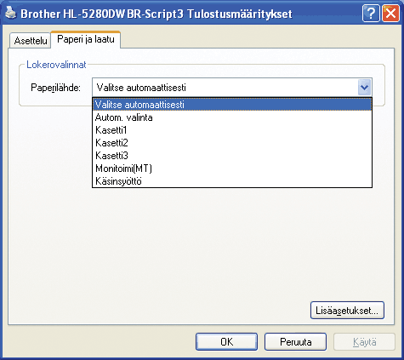Select Kasetti1 as paper source
The image size is (404, 360).
click(x=232, y=130)
